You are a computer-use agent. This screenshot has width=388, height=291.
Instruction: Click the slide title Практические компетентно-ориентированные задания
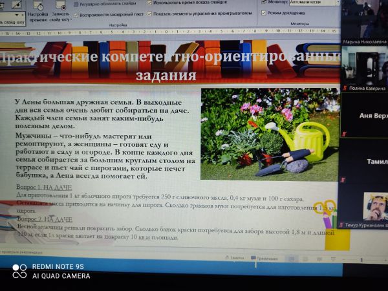[x=169, y=66]
